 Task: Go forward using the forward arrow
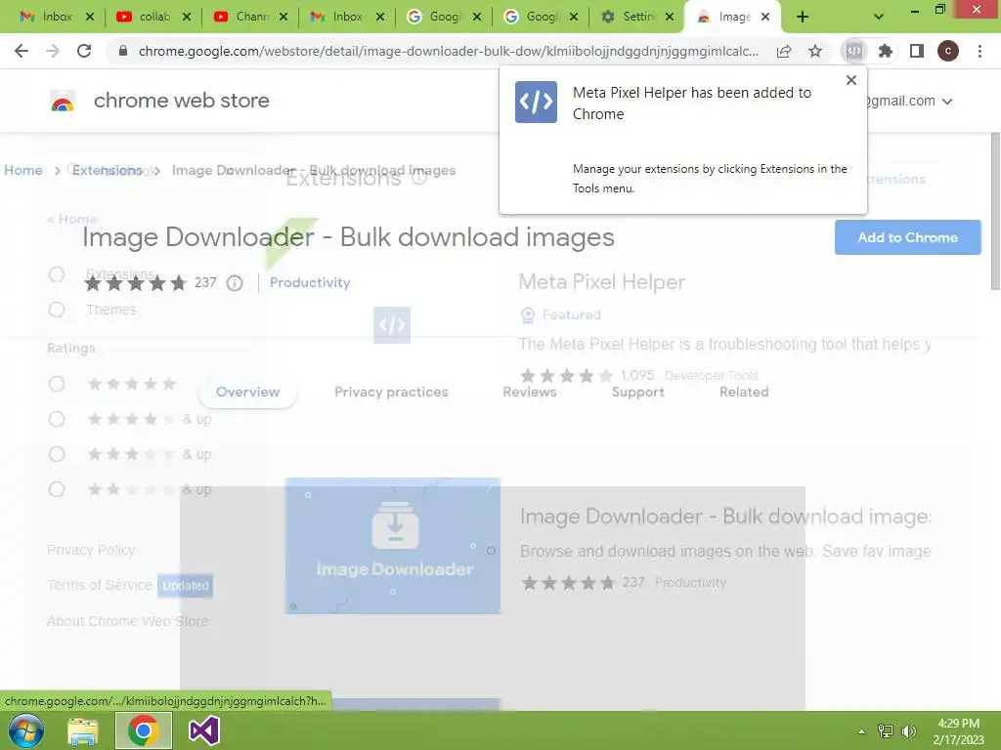(x=53, y=51)
